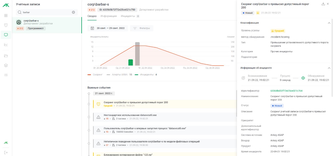The height and width of the screenshot is (156, 333).
Task: Open the dashboard grid icon in sidebar
Action: pos(6,15)
